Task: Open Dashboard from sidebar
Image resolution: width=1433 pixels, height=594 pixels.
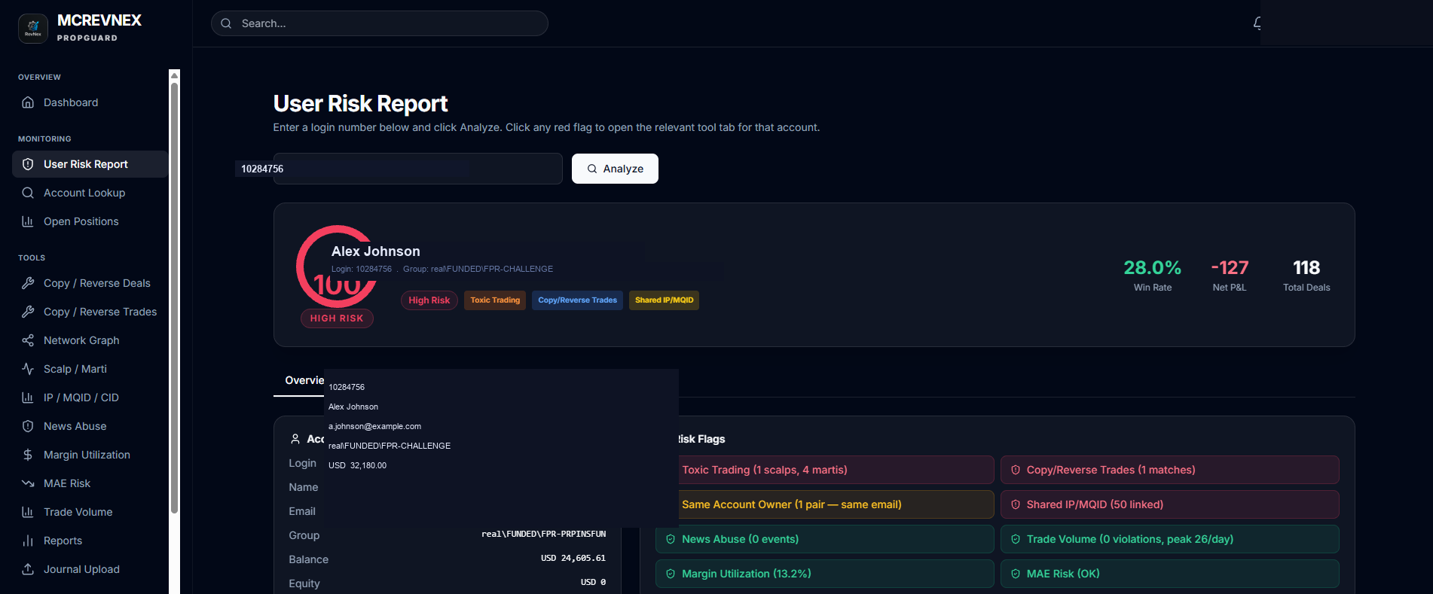Action: pyautogui.click(x=90, y=102)
